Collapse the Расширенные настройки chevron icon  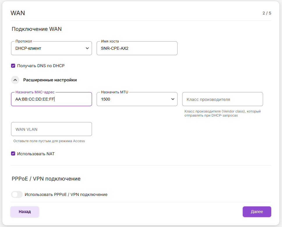[x=15, y=80]
